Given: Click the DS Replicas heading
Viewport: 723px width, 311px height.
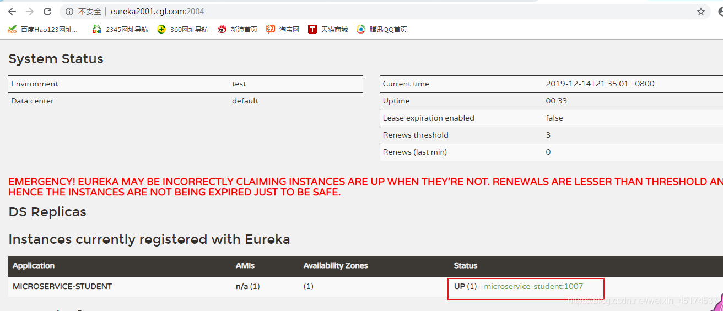Looking at the screenshot, I should tap(47, 212).
